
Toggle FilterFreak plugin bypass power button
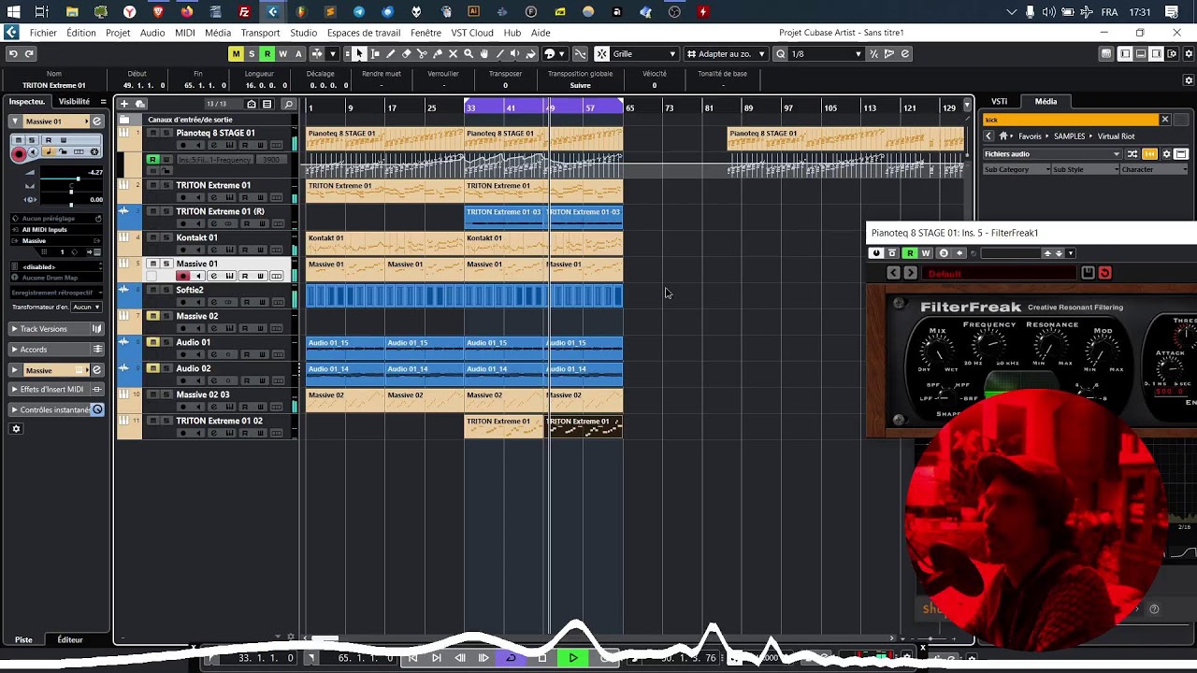[x=876, y=253]
